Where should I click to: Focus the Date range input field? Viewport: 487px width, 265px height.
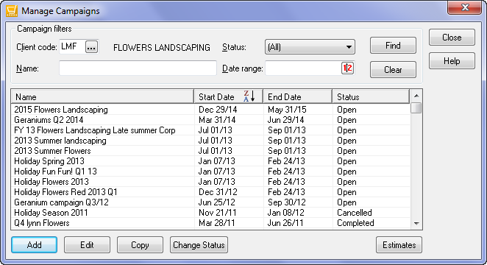click(303, 68)
